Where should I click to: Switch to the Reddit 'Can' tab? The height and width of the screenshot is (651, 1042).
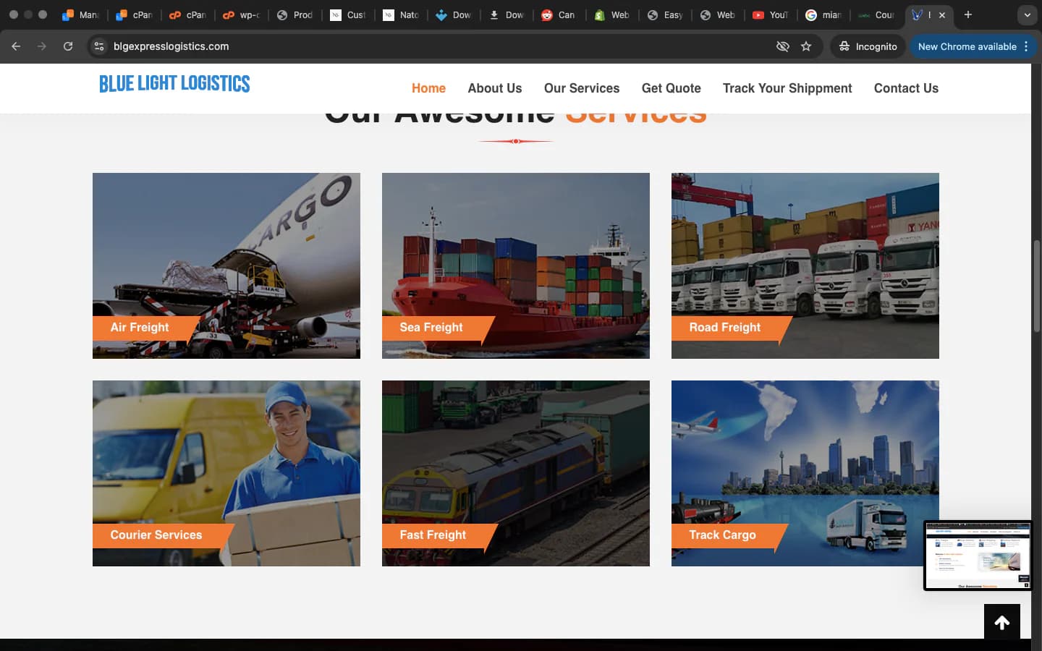(559, 14)
